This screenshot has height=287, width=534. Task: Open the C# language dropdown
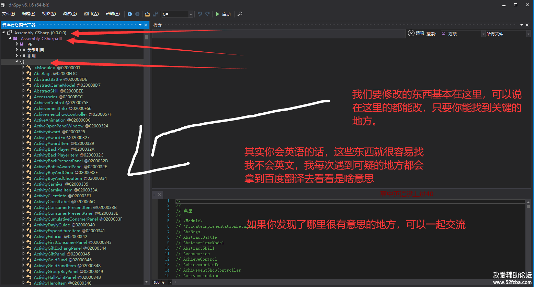(x=191, y=14)
